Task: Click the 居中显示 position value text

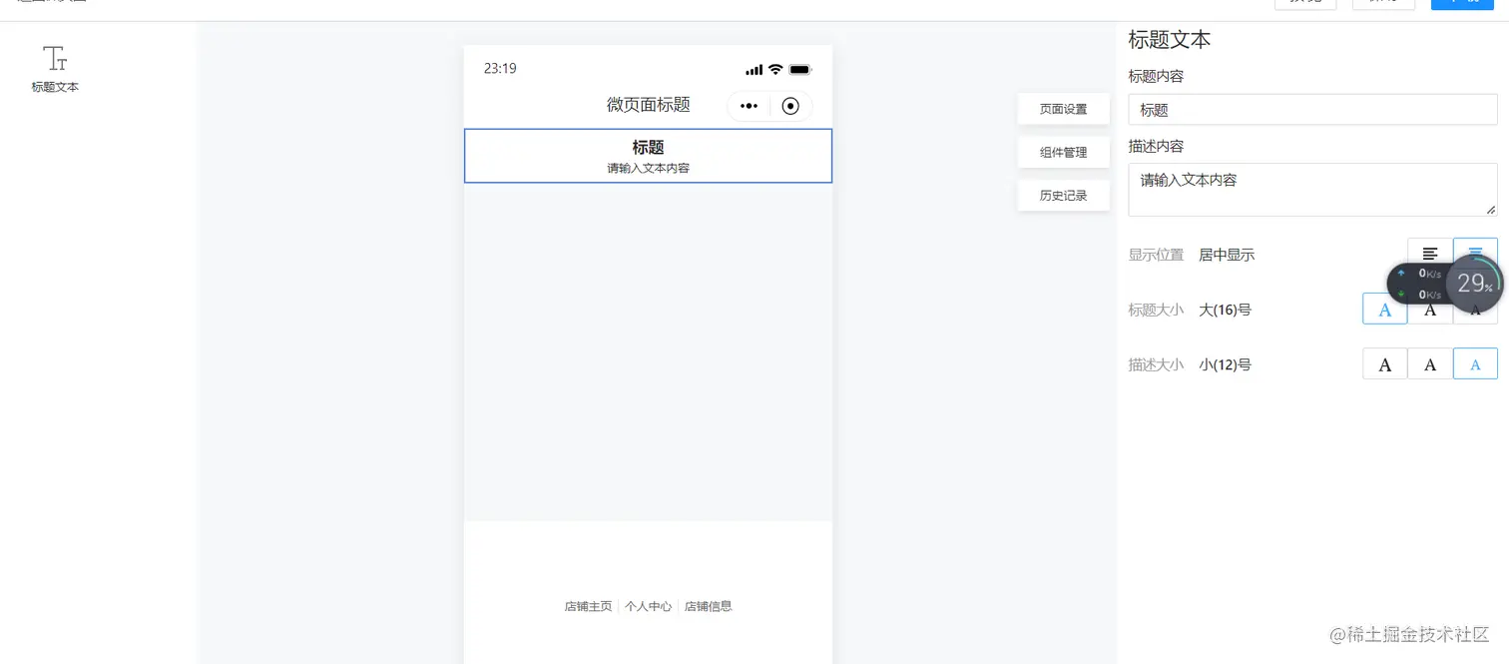Action: pyautogui.click(x=1227, y=255)
